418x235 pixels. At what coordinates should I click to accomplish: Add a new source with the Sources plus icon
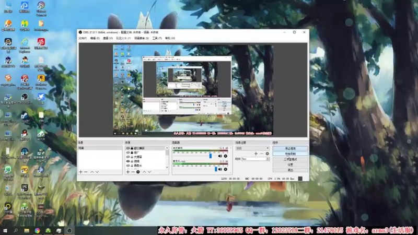(x=128, y=172)
